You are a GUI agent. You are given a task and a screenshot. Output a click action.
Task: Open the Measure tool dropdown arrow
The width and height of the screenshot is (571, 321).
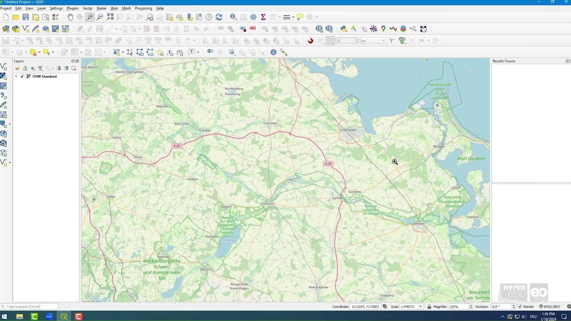coord(294,17)
